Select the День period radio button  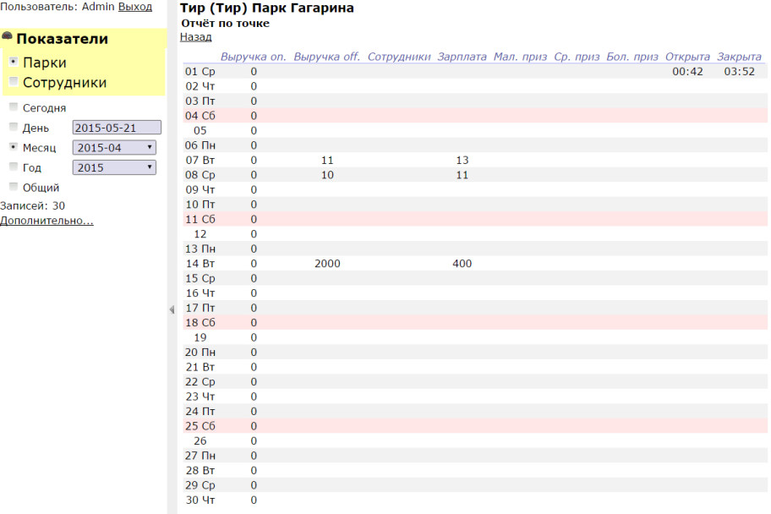pos(13,128)
